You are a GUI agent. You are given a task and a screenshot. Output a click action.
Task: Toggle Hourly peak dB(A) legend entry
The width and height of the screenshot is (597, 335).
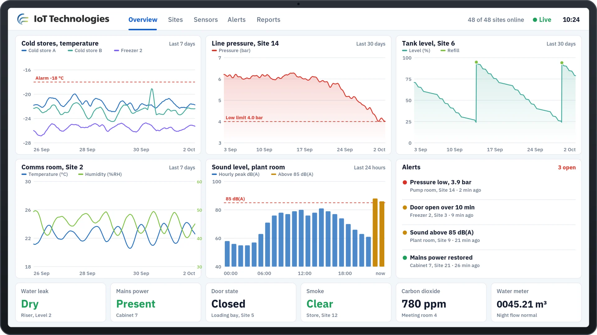coord(236,174)
